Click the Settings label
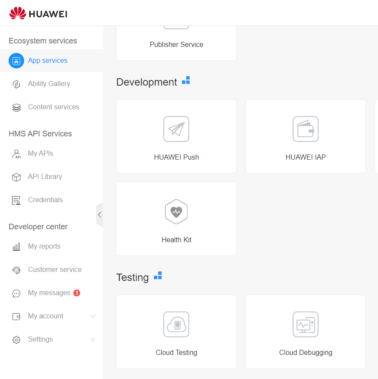 point(41,339)
